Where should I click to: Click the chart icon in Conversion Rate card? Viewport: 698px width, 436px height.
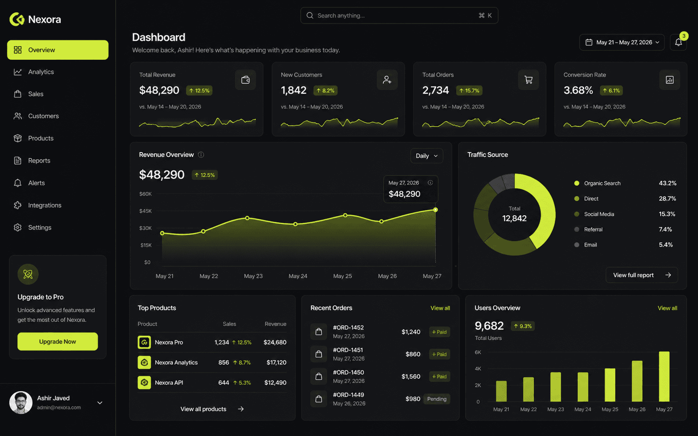click(x=670, y=80)
